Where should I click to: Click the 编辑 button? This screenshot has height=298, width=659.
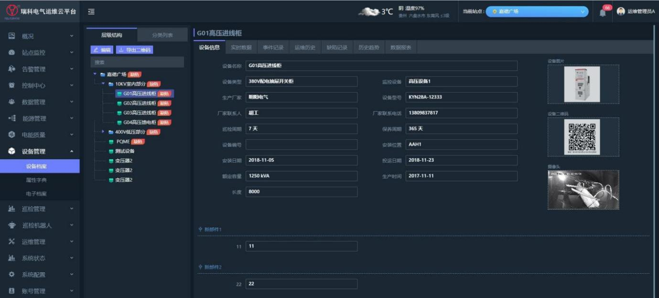pos(102,50)
